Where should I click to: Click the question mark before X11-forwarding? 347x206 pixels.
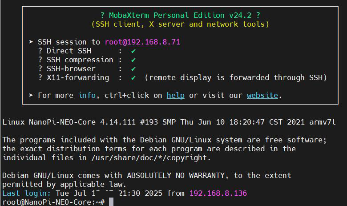pyautogui.click(x=40, y=78)
